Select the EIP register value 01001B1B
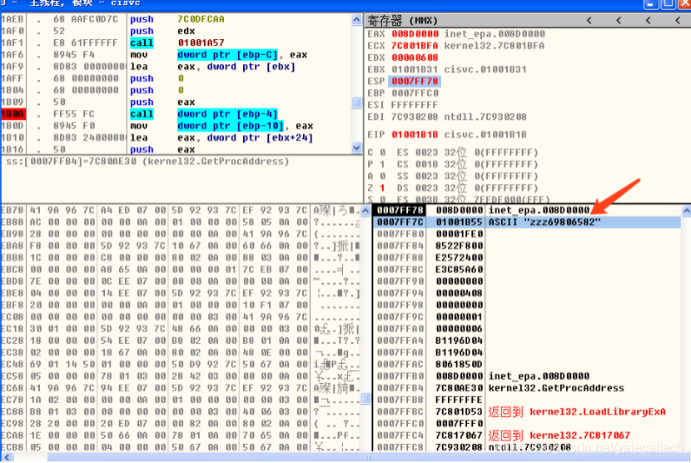 [415, 135]
